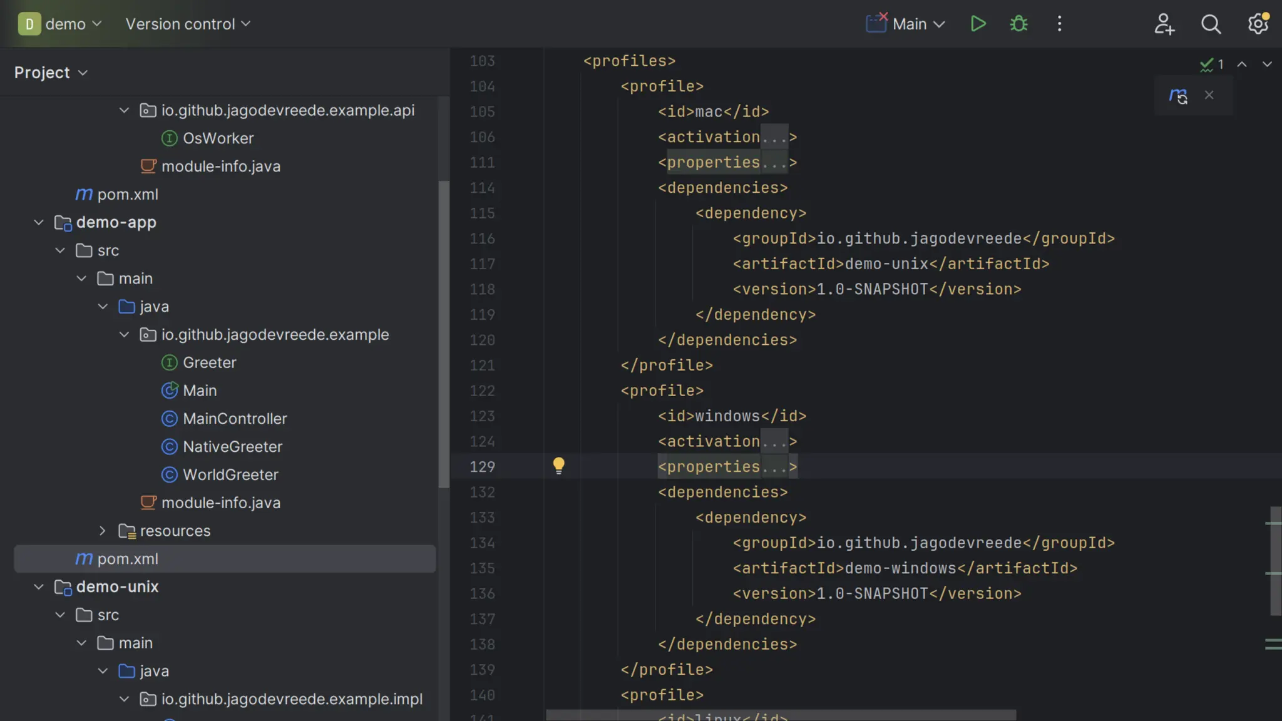This screenshot has width=1282, height=721.
Task: Open the more actions three-dot menu
Action: tap(1059, 24)
